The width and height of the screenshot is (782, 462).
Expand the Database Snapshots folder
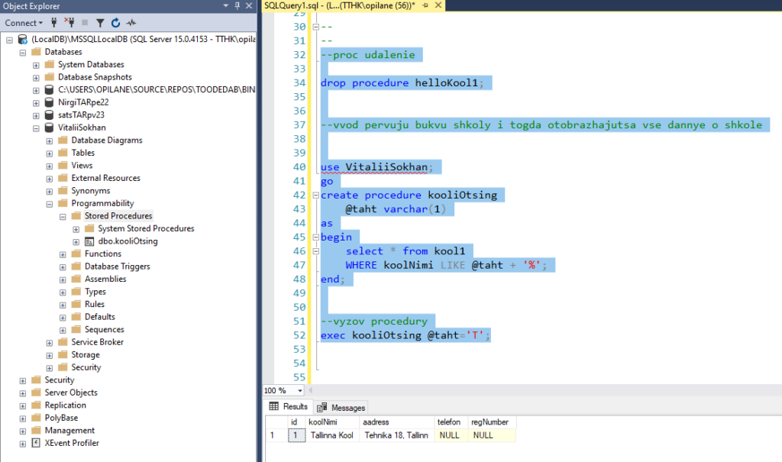(36, 78)
